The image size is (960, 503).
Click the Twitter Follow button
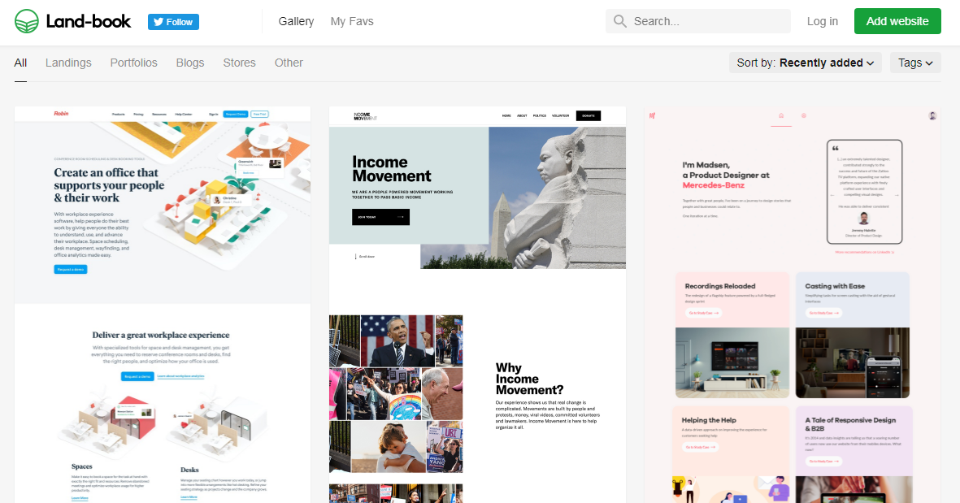pos(173,22)
